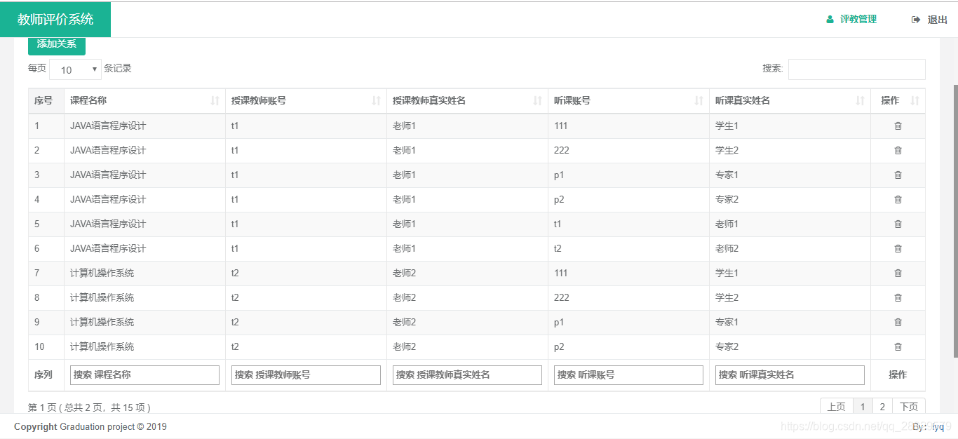Click sort arrows on 操作 column
Viewport: 958px width, 439px height.
click(915, 101)
